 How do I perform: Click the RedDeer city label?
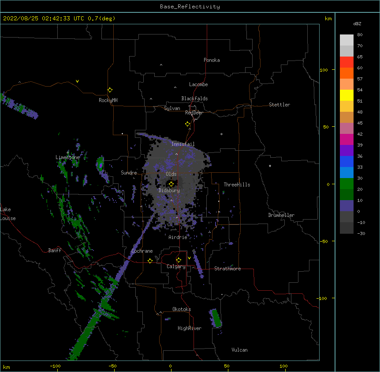tap(194, 113)
